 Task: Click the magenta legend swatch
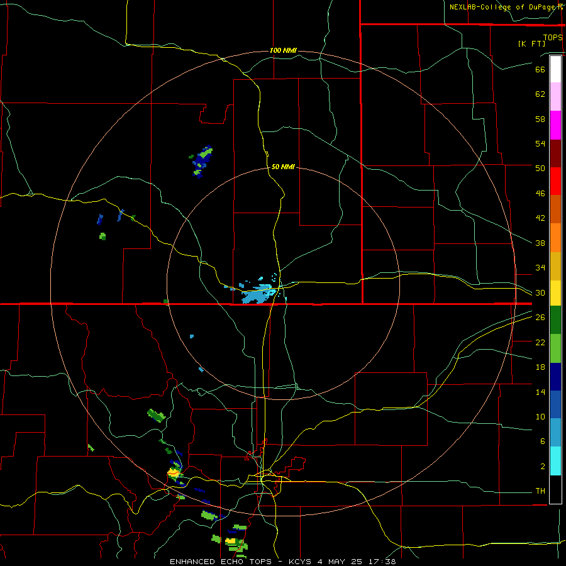point(555,125)
